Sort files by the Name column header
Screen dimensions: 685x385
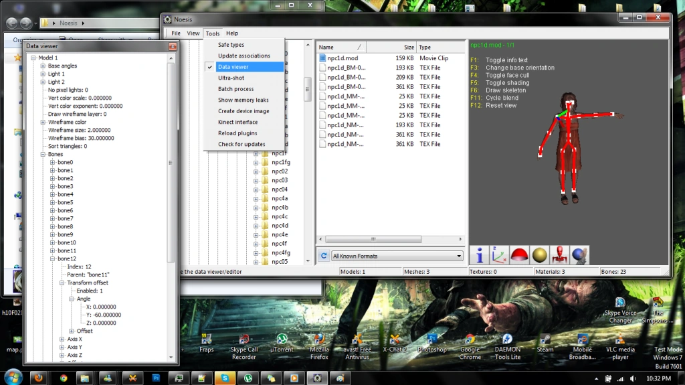[x=341, y=48]
